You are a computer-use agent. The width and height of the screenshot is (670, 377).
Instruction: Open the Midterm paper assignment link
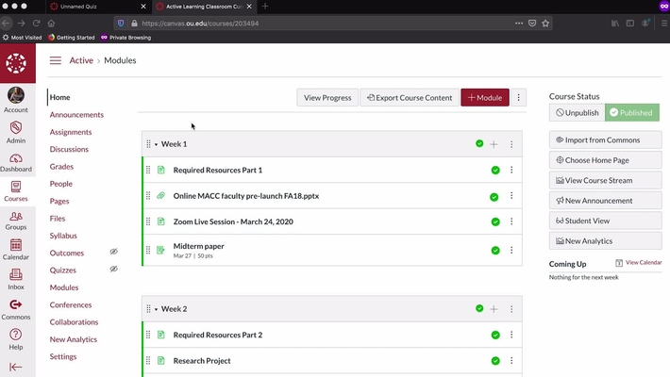[199, 246]
